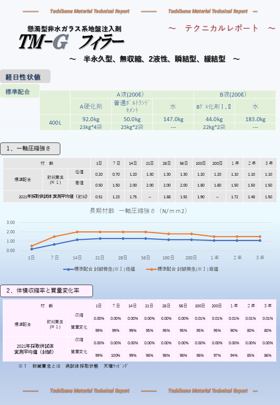The width and height of the screenshot is (280, 405).
Task: Select the 経日性状値 section heading
Action: coord(23,77)
